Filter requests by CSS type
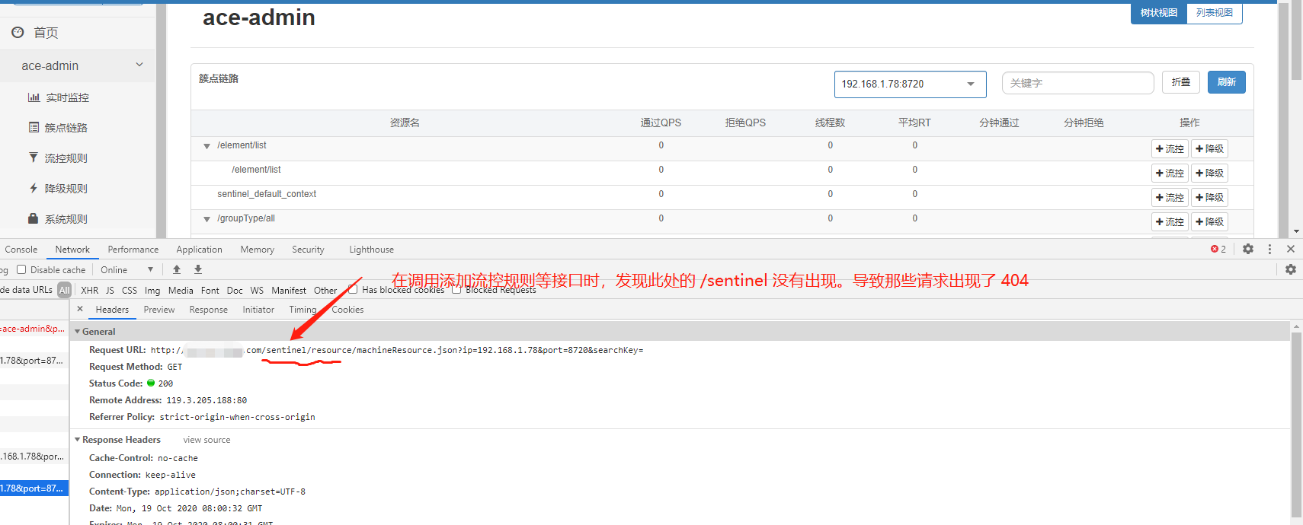 [130, 290]
